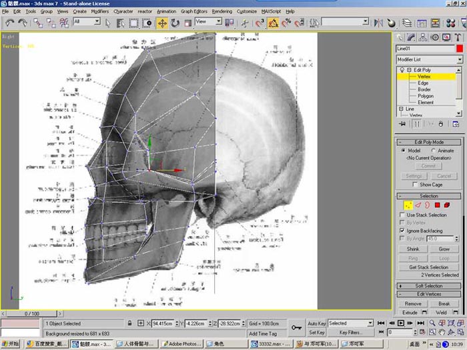The image size is (467, 350).
Task: Open the Rendering menu
Action: [222, 11]
